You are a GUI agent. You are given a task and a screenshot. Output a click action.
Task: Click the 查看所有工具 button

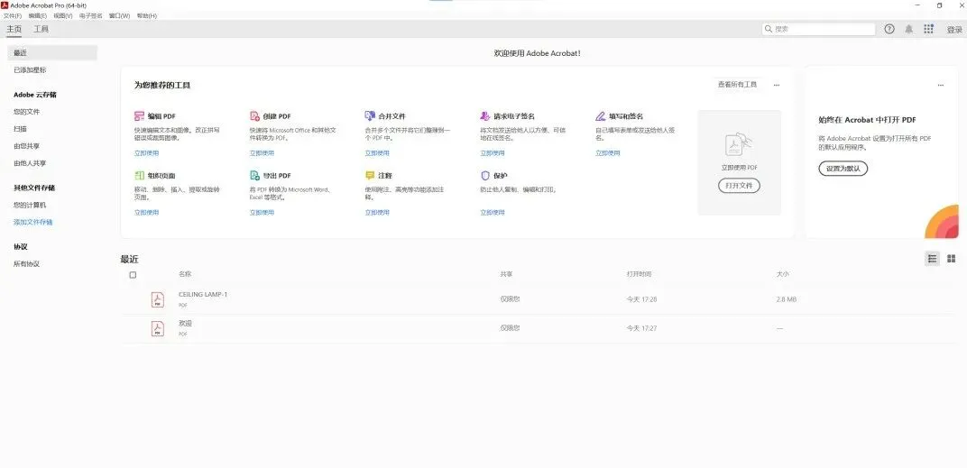[737, 85]
